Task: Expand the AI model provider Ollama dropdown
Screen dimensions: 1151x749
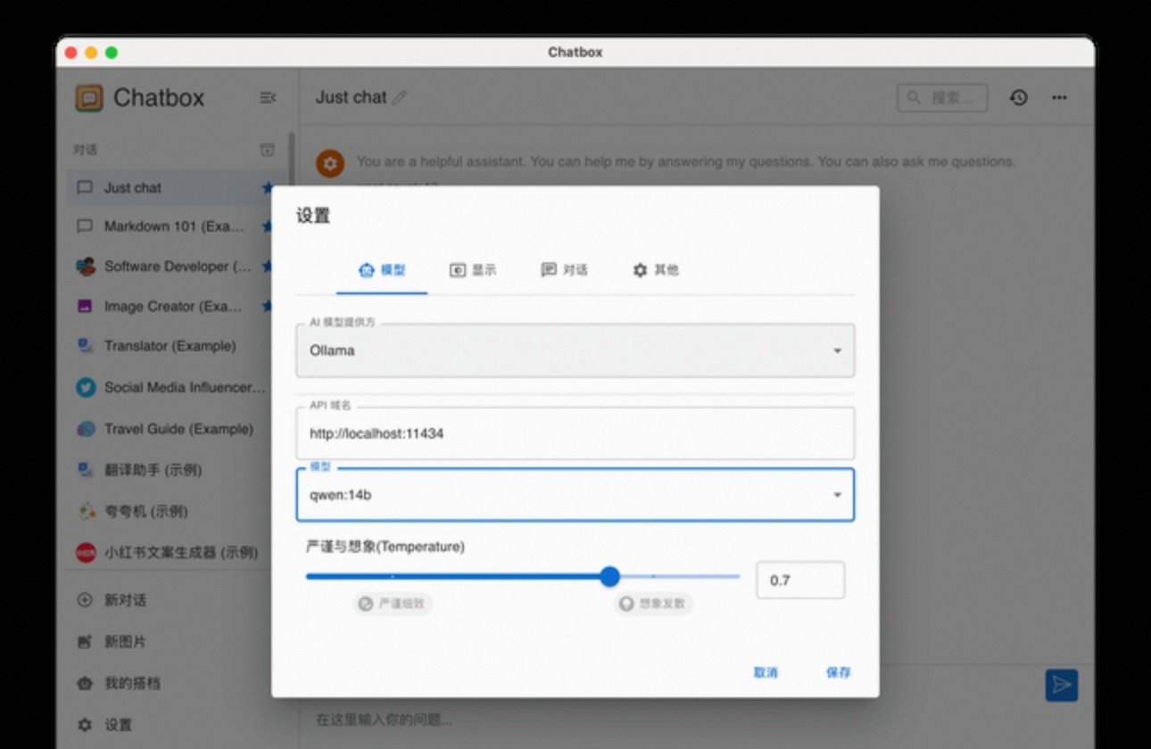Action: click(575, 350)
